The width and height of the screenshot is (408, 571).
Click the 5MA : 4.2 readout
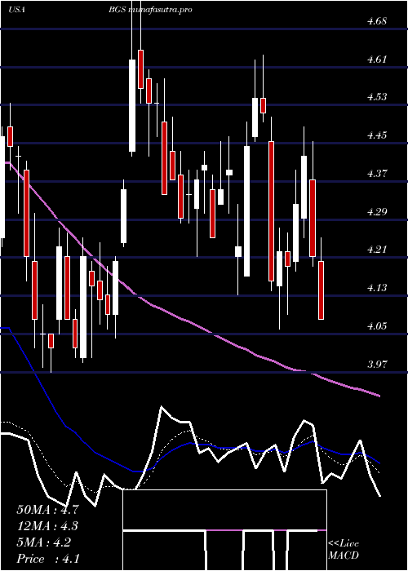click(x=44, y=542)
